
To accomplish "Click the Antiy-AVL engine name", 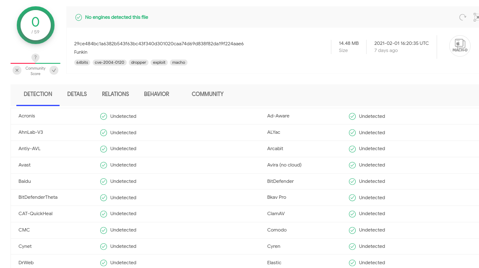I will pos(29,148).
